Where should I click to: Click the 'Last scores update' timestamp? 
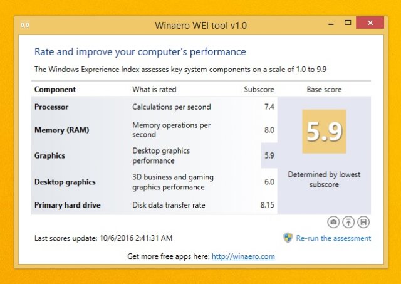tap(103, 238)
